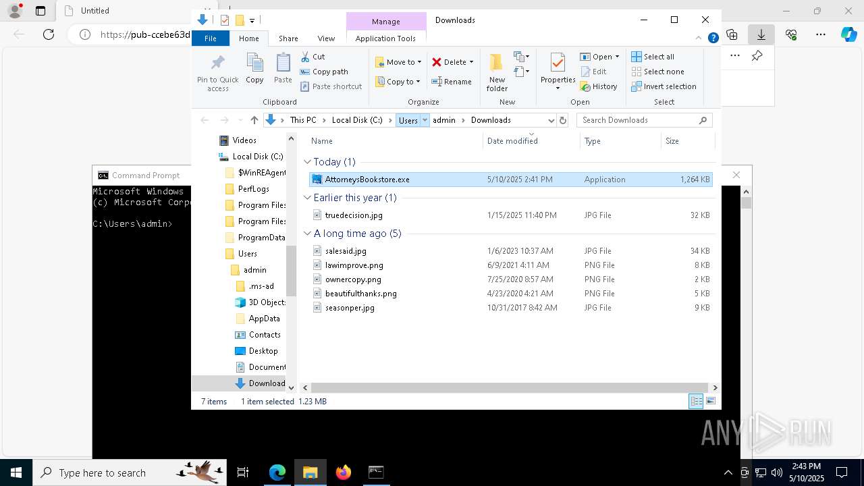This screenshot has height=486, width=864.
Task: Refresh the Downloads folder view
Action: click(x=563, y=120)
